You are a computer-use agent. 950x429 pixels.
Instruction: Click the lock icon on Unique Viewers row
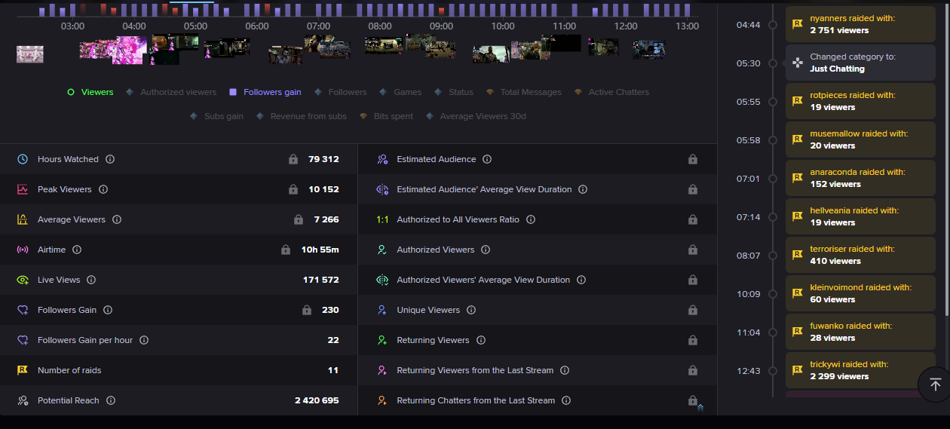pos(692,310)
